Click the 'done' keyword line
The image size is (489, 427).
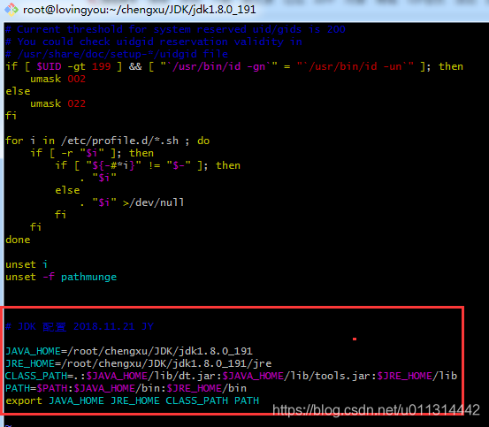pos(18,240)
